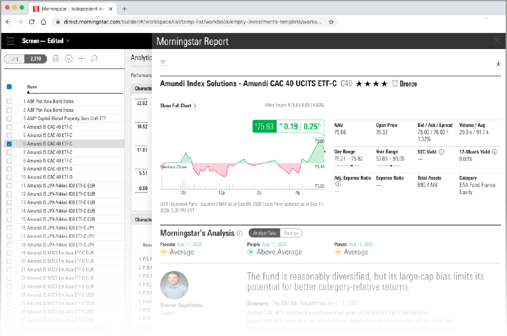Click the 2,210 total count toggle button
507x336 pixels.
[36, 59]
